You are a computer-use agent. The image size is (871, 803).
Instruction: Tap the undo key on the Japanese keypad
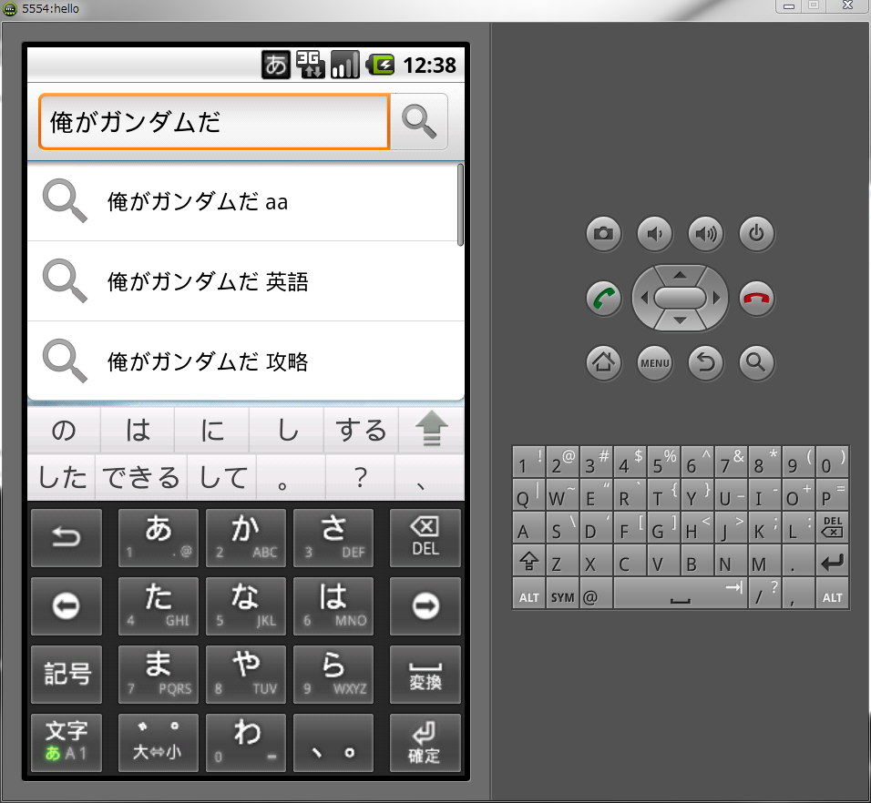coord(67,538)
